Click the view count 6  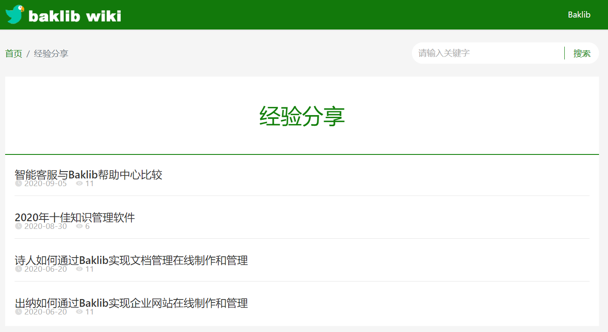click(x=87, y=226)
